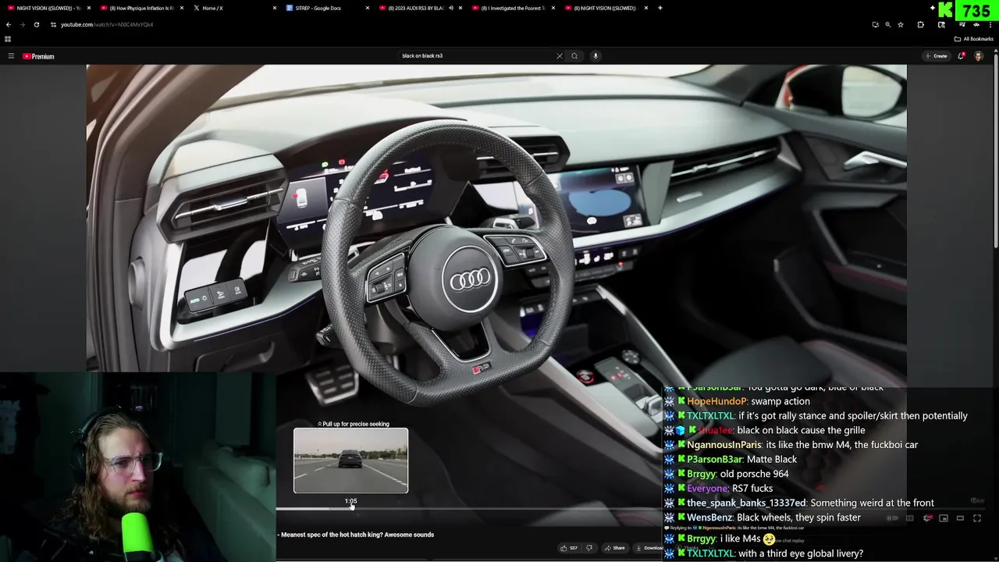Open a new browser tab
This screenshot has width=999, height=562.
[x=660, y=8]
